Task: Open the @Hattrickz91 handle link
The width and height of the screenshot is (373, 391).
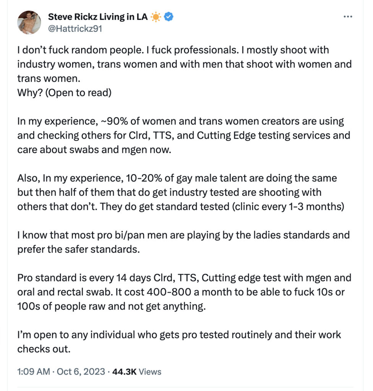Action: (x=75, y=29)
